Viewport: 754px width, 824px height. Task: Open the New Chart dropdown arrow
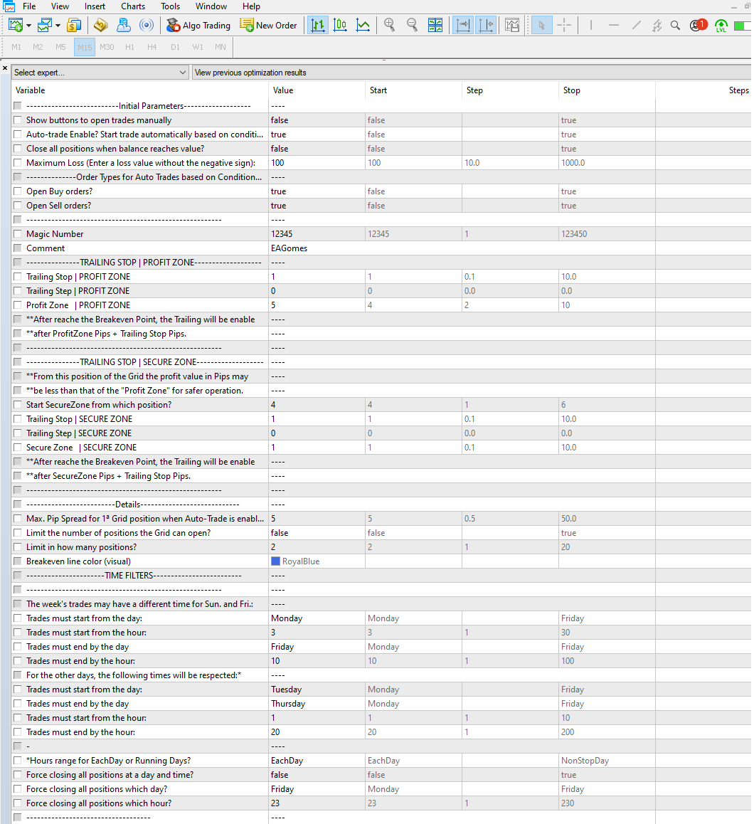29,25
